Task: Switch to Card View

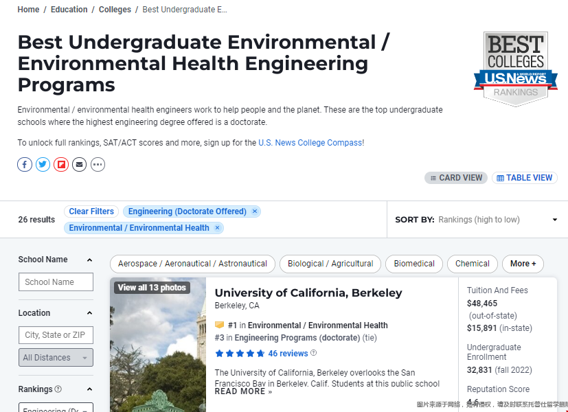Action: point(456,178)
